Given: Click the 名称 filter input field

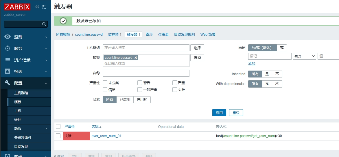Looking at the screenshot, I should (146, 73).
